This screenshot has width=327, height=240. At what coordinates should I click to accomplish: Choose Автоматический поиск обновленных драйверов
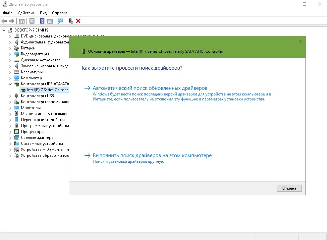[150, 88]
